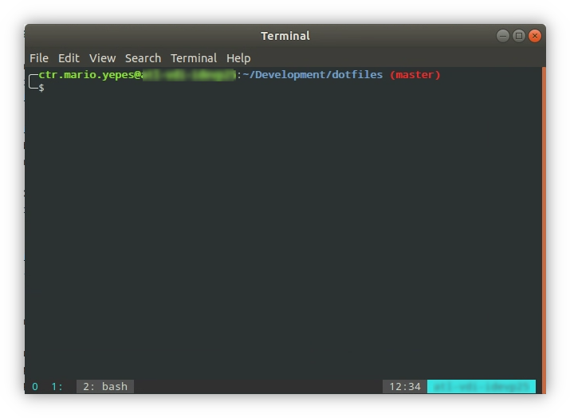Open the Help menu
Screen dimensions: 570x418
[x=238, y=58]
